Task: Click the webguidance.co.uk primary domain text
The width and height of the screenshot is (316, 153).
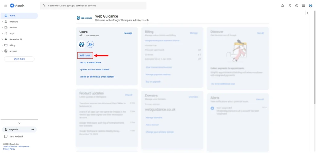Action: pyautogui.click(x=160, y=110)
